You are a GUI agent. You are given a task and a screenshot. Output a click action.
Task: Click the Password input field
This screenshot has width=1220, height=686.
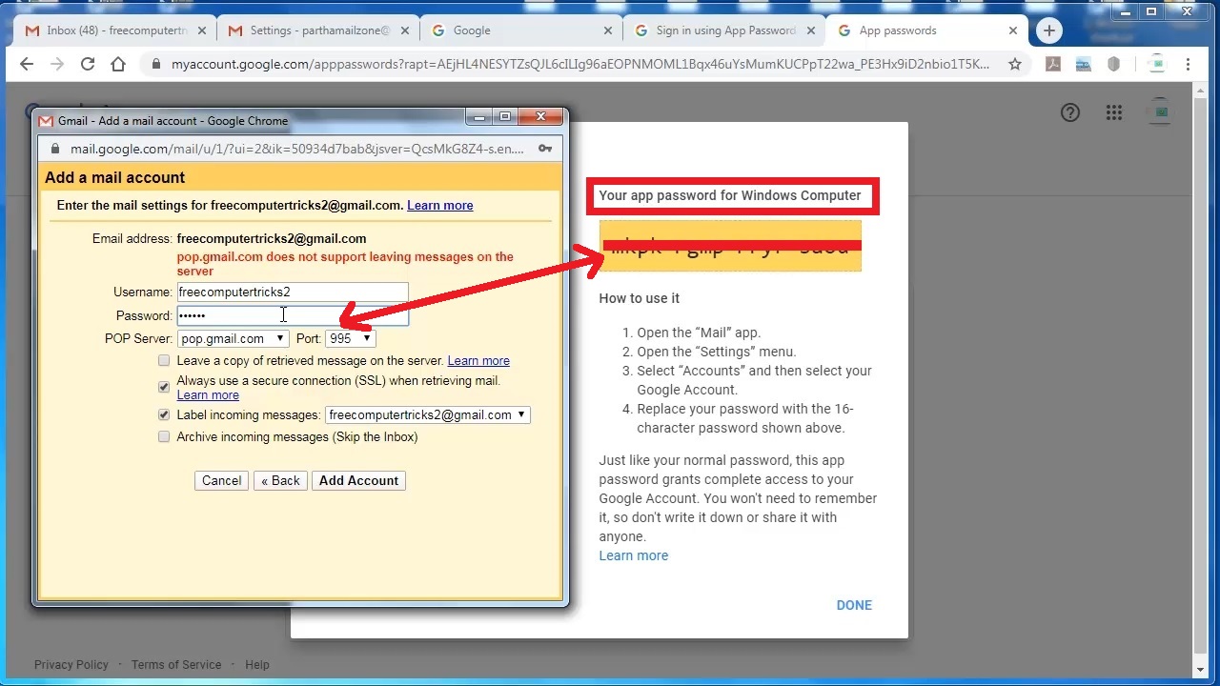click(293, 315)
